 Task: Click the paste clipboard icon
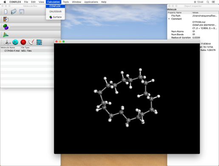[6, 19]
